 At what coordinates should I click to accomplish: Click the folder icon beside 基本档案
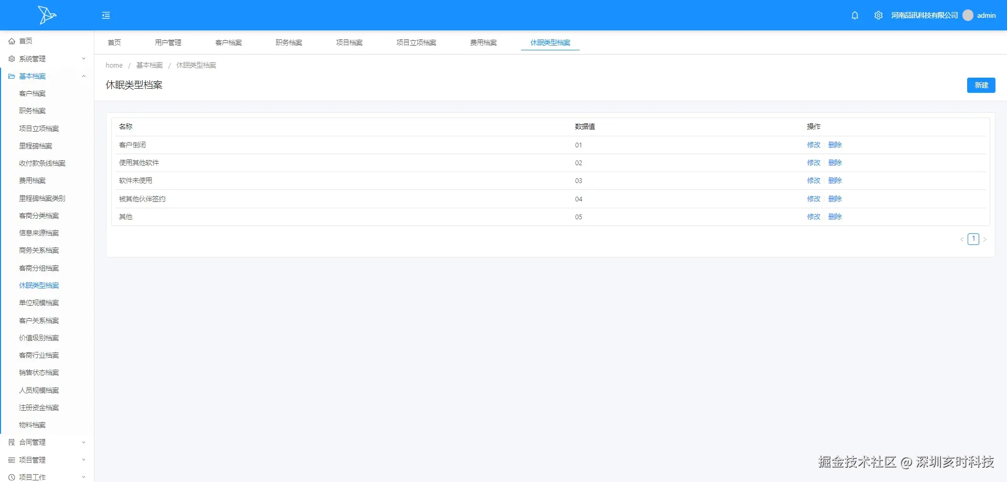coord(12,76)
